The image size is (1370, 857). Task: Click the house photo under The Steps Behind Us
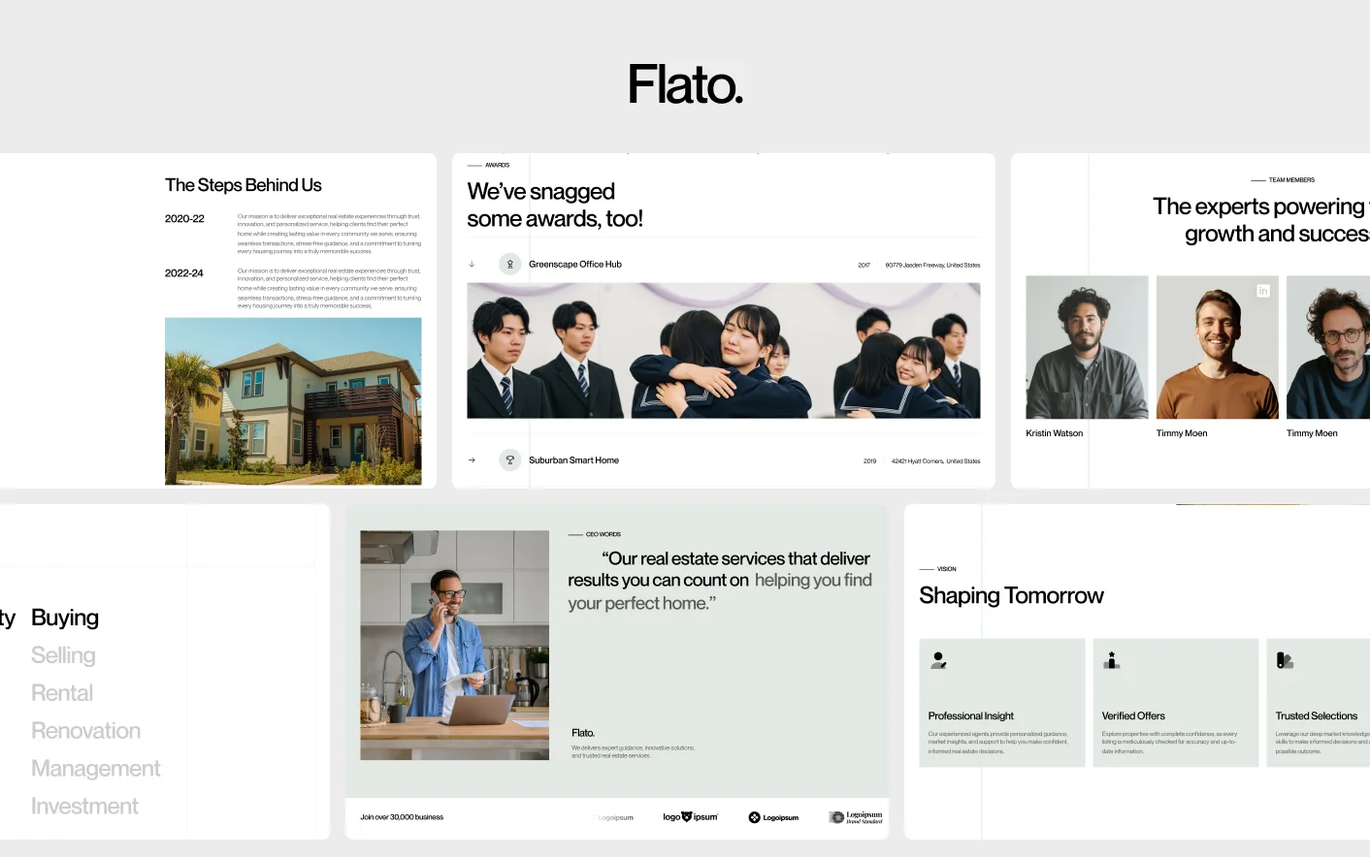tap(293, 401)
